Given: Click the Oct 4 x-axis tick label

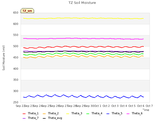Looking at the screenshot, I should tap(123, 106).
